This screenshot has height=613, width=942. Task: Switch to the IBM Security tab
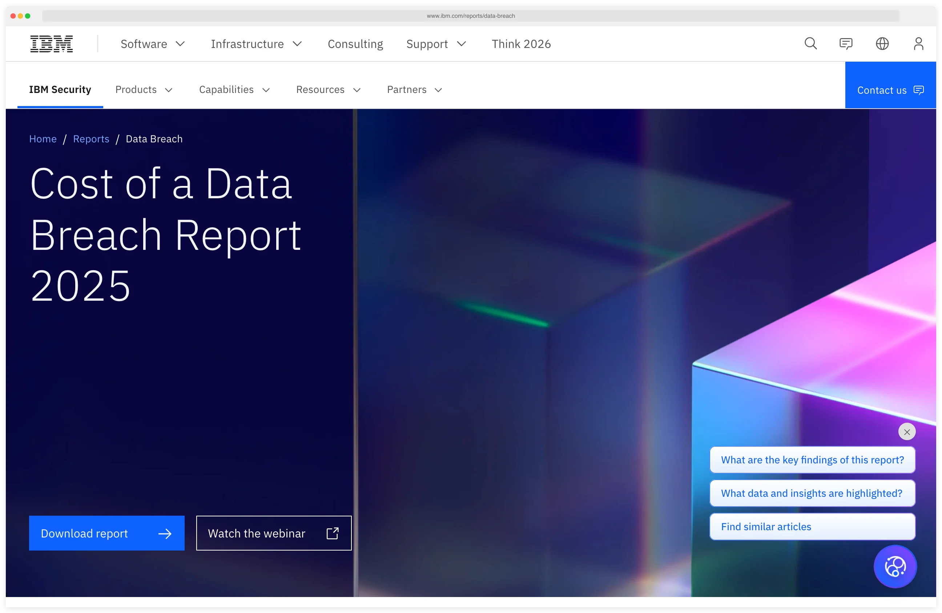(60, 89)
